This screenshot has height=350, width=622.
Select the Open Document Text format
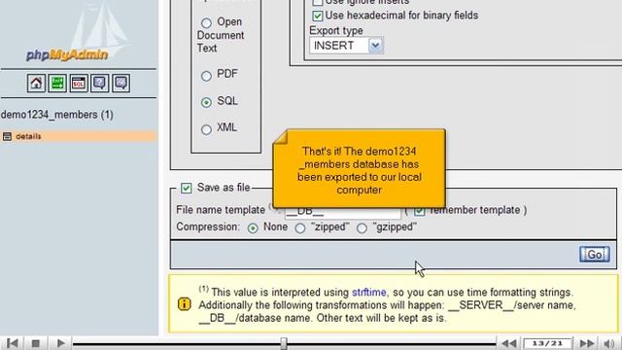[206, 22]
